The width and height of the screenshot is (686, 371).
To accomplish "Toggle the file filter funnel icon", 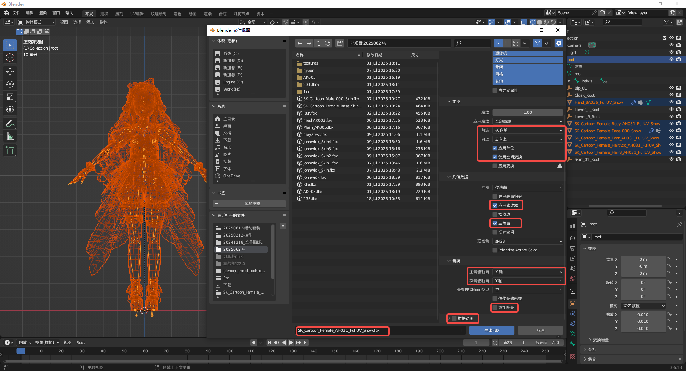I will [537, 43].
